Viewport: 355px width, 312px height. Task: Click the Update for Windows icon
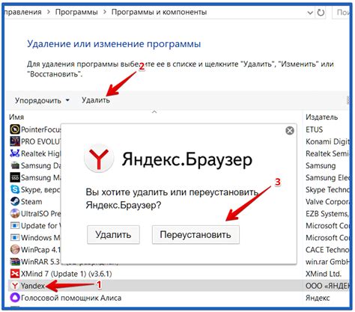[x=15, y=225]
